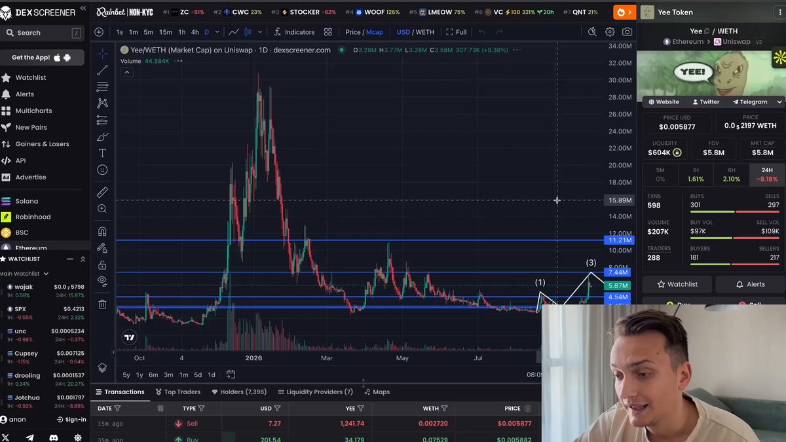Select the zoom in tool

tap(102, 209)
